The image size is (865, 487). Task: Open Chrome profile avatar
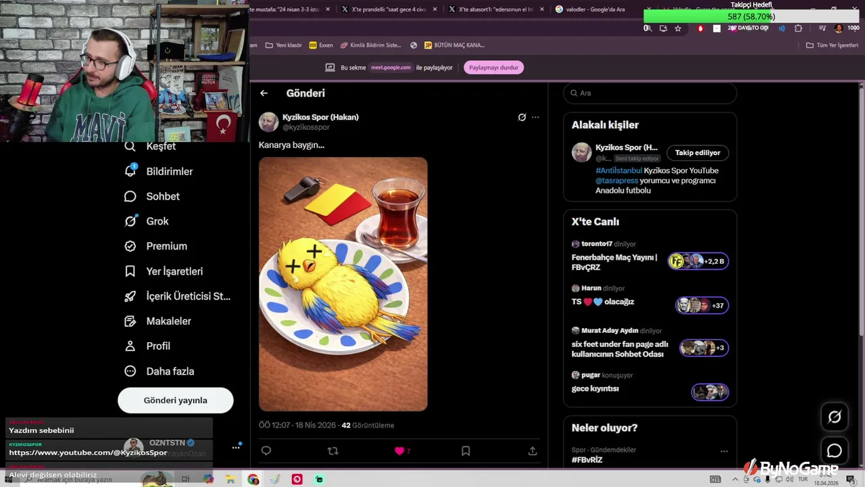[x=839, y=28]
